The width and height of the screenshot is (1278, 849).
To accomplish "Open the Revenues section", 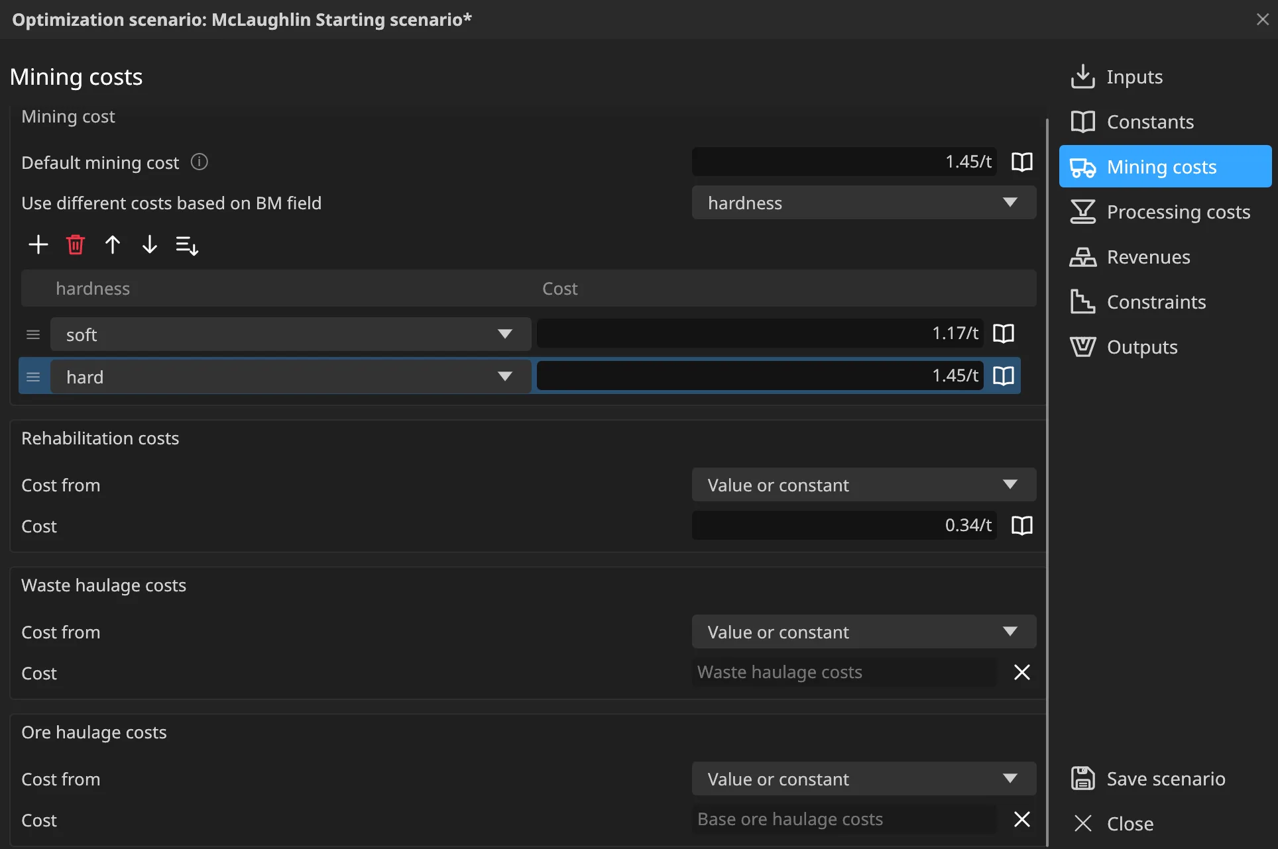I will (x=1165, y=257).
